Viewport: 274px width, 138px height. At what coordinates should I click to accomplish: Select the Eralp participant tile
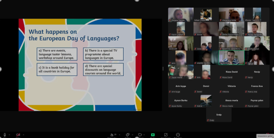(x=219, y=115)
